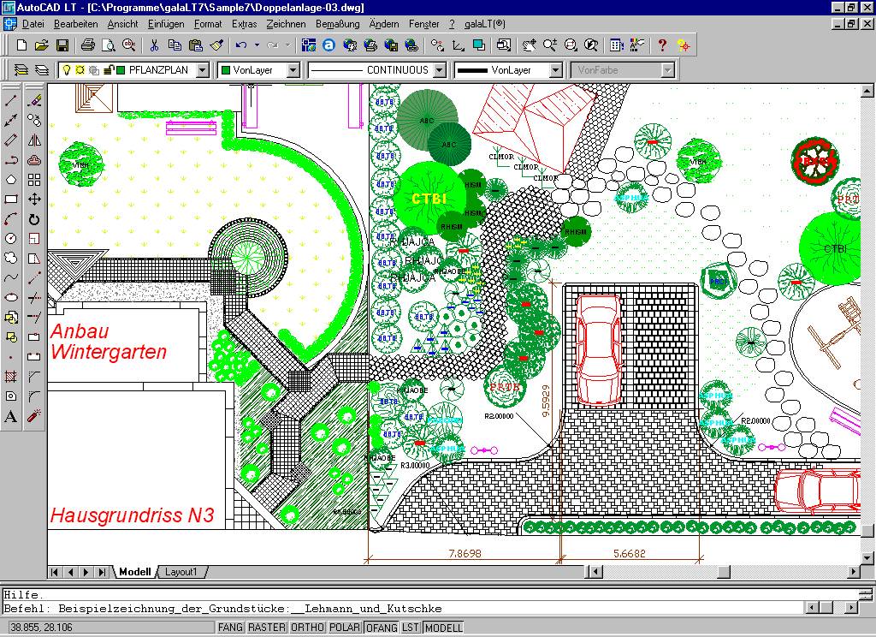Undo the last action
The image size is (876, 637).
pos(241,45)
